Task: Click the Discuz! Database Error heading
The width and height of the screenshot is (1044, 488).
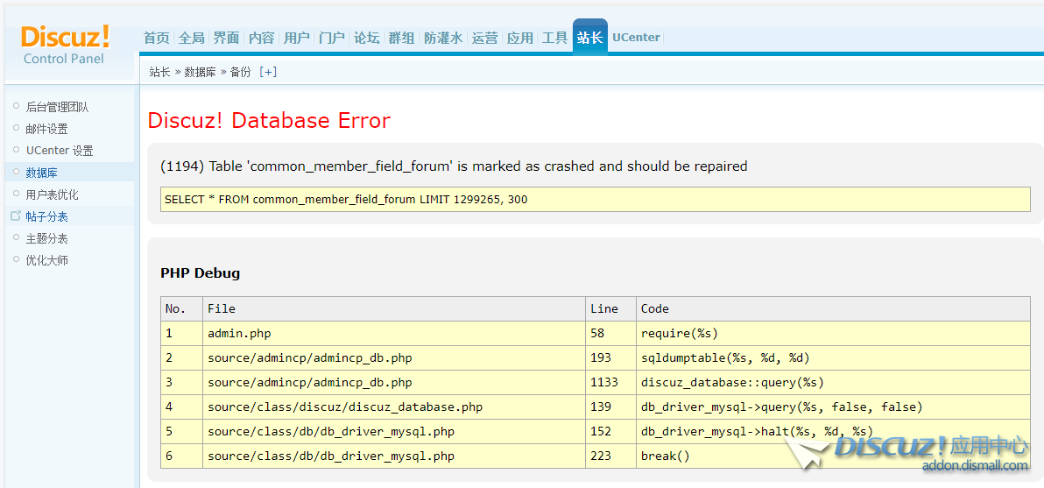Action: tap(269, 121)
